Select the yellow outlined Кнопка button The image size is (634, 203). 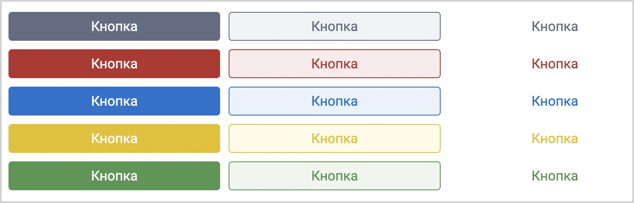pos(334,138)
